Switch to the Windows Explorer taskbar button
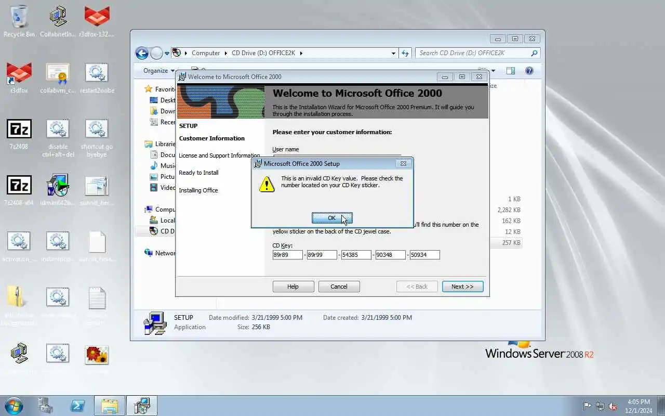665x416 pixels. [110, 406]
